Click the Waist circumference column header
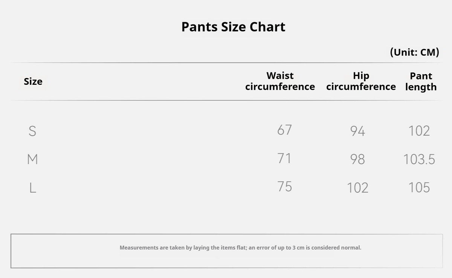Viewport: 452px width, 278px height. 280,81
